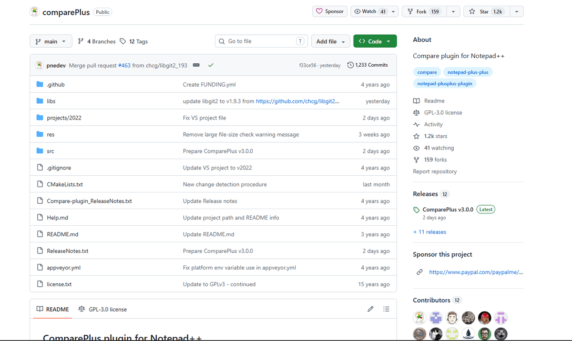Click 'Update to GPLv3 - continued' commit message
The image size is (572, 341).
(219, 284)
